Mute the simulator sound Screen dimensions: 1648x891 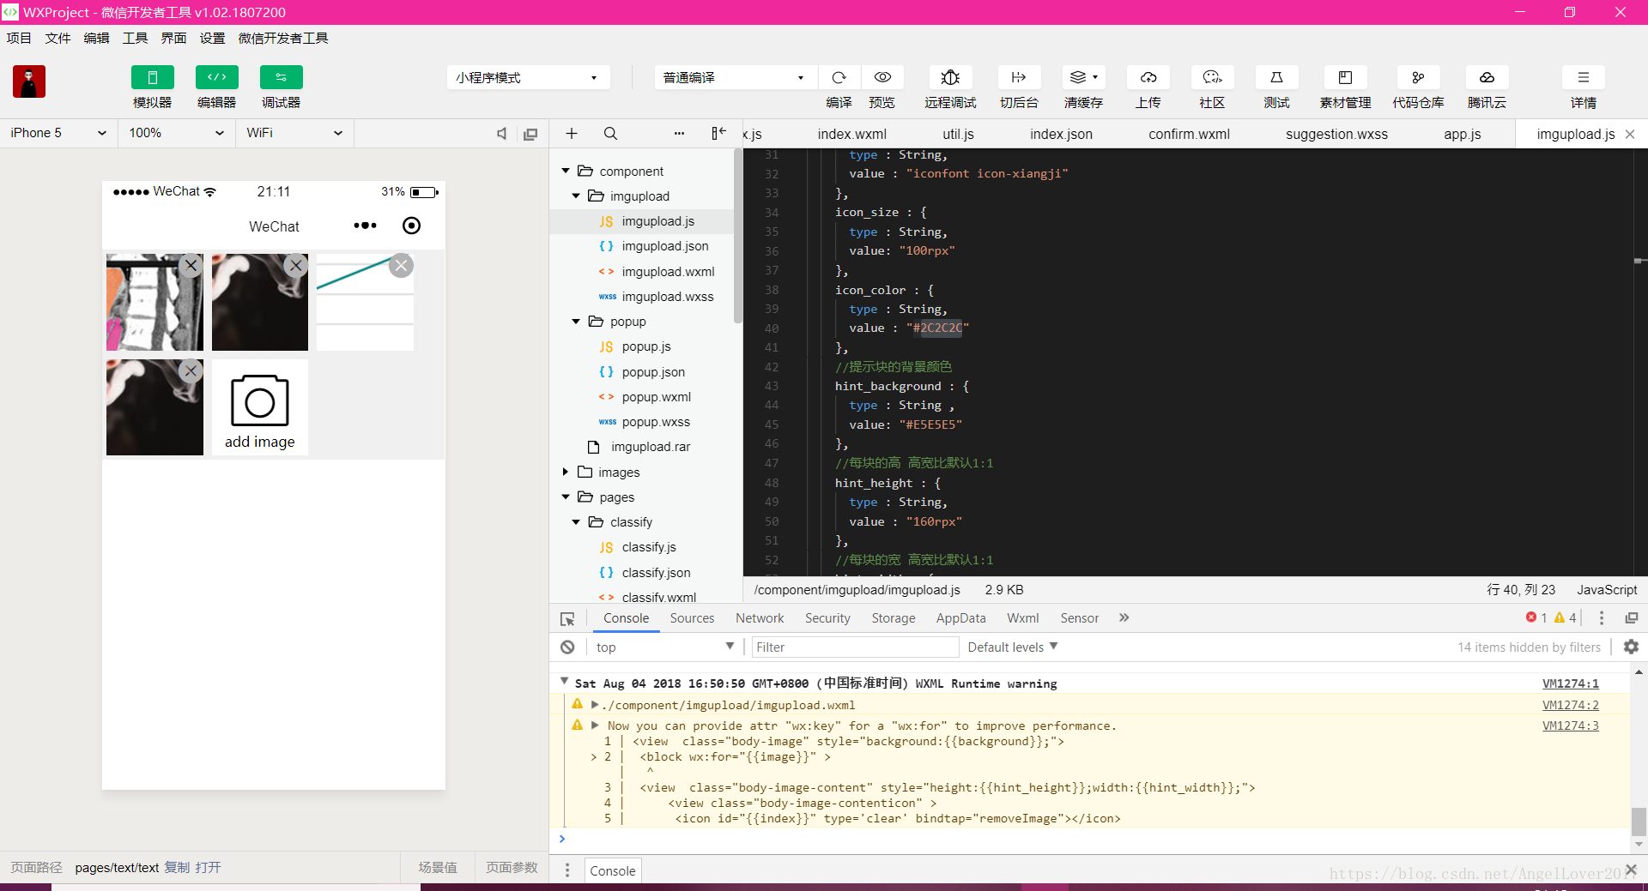click(502, 134)
